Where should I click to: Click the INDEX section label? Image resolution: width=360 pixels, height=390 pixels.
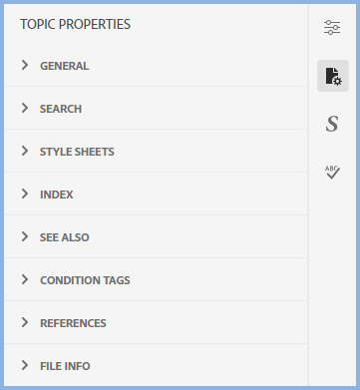[57, 195]
